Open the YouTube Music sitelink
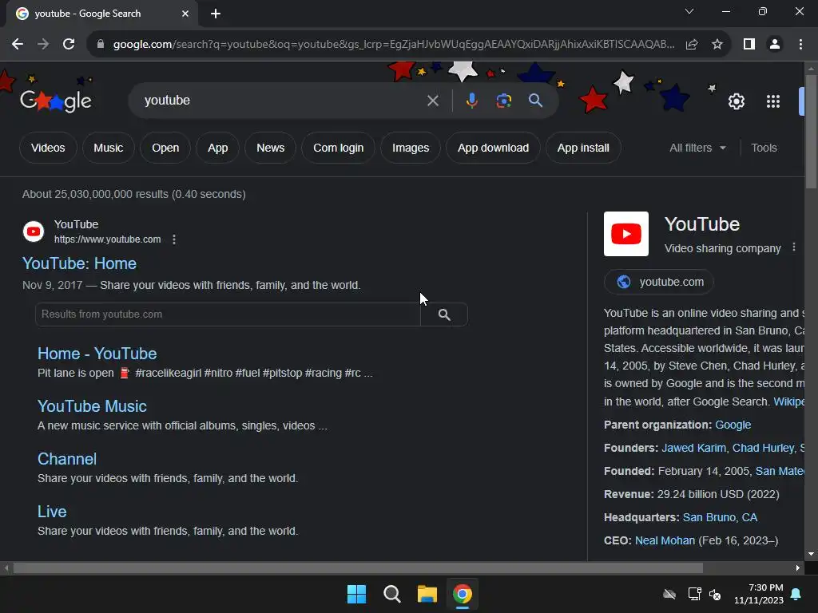Image resolution: width=818 pixels, height=613 pixels. (x=92, y=406)
